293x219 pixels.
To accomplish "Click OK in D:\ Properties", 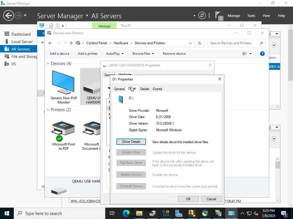I will pyautogui.click(x=188, y=199).
